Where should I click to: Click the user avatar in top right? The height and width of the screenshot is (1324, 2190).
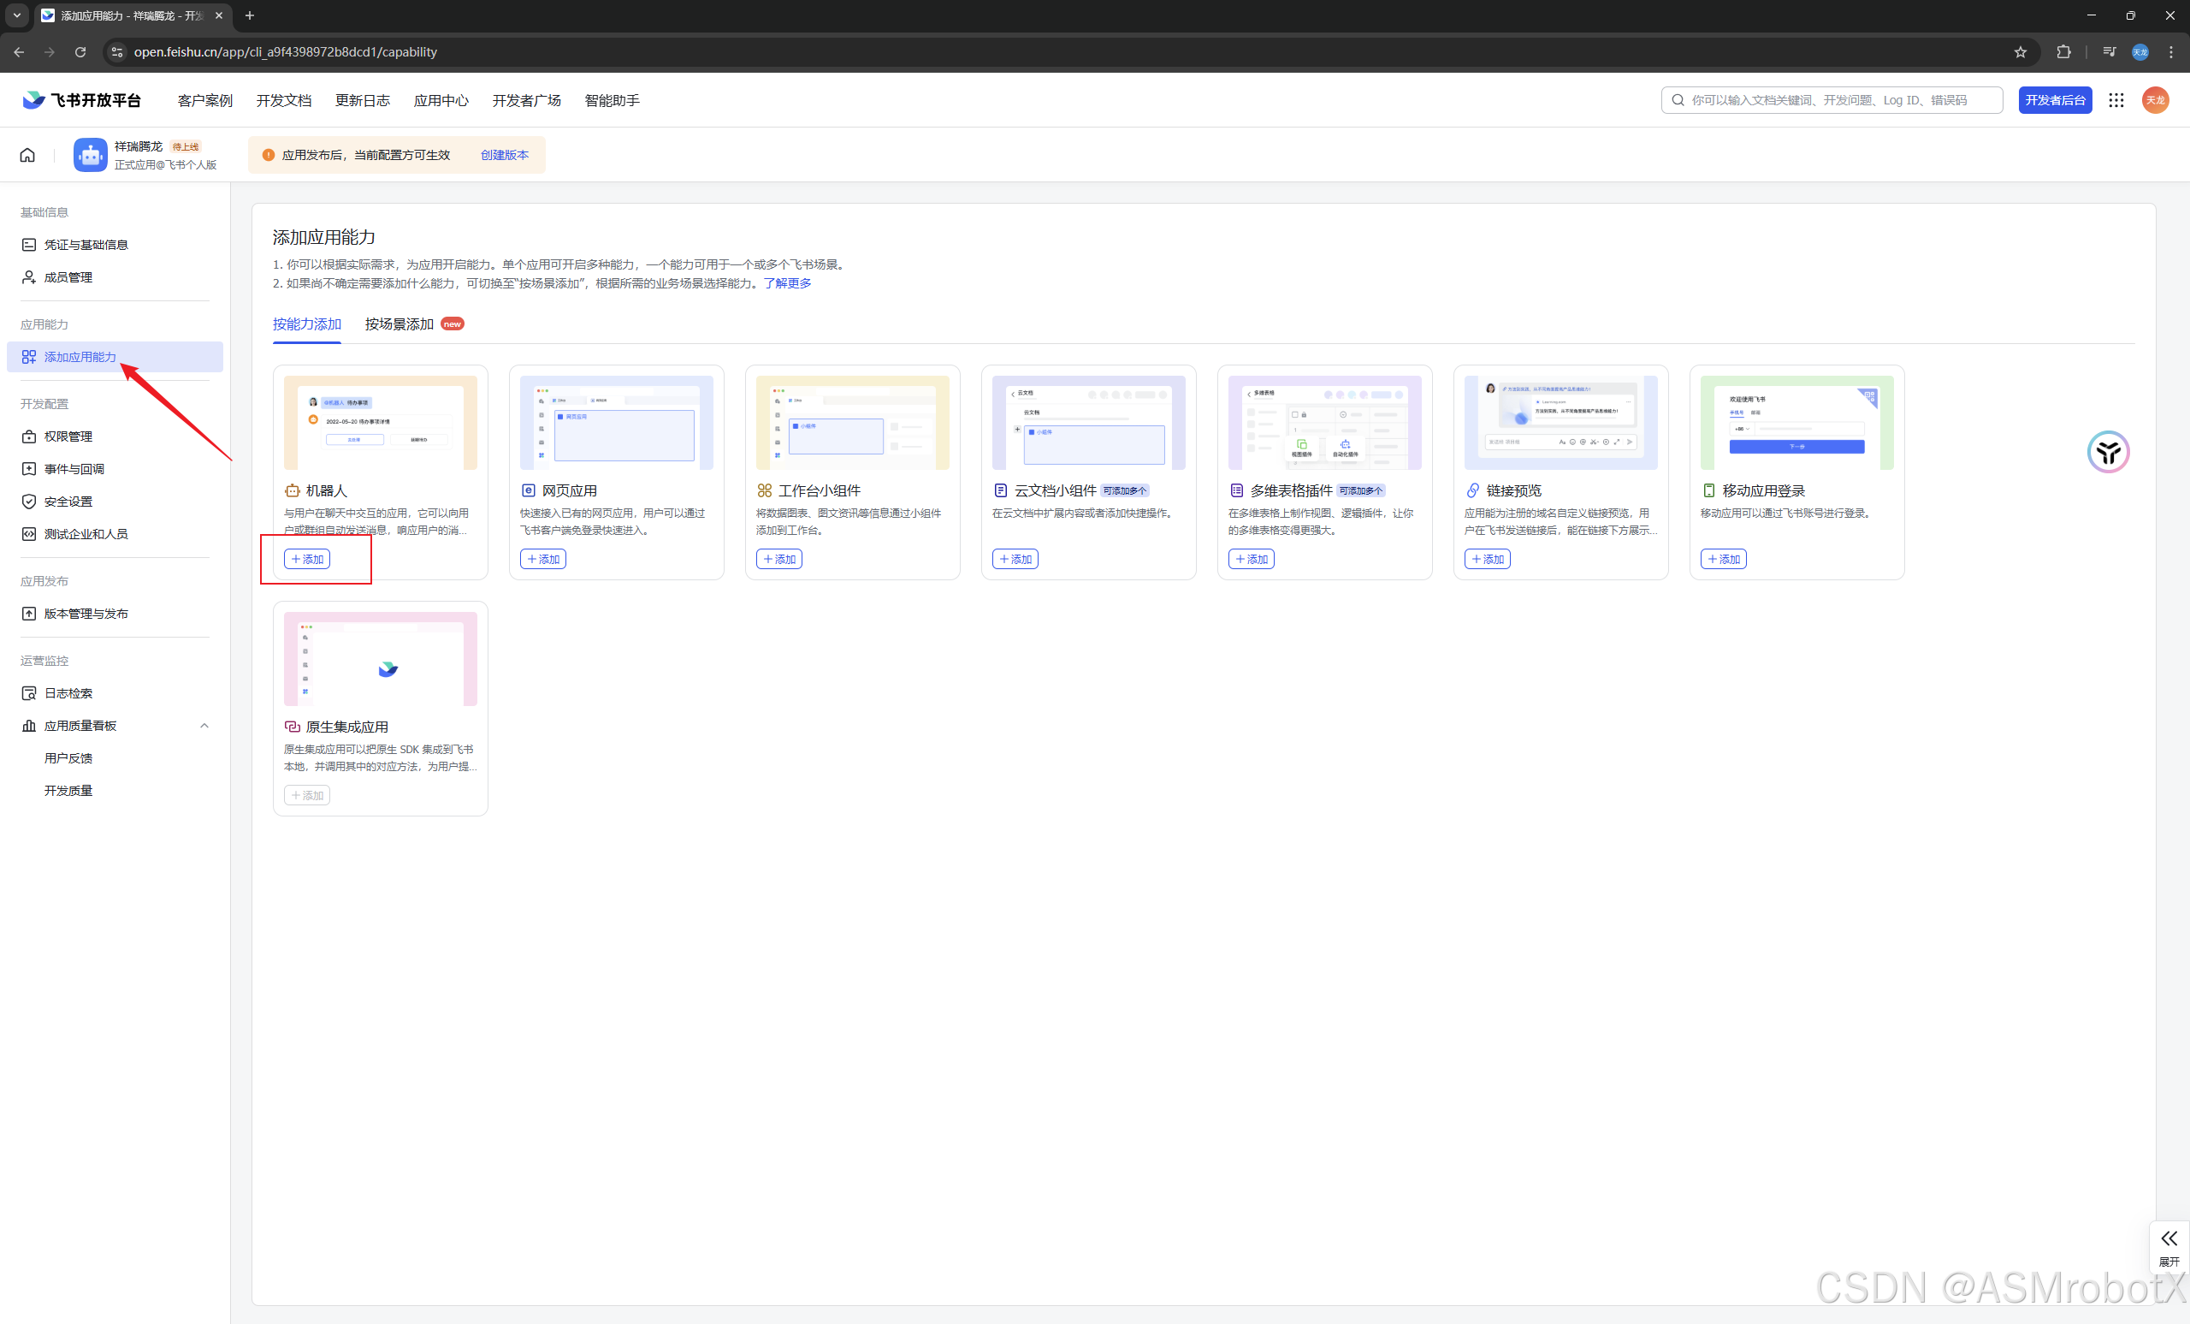coord(2155,100)
